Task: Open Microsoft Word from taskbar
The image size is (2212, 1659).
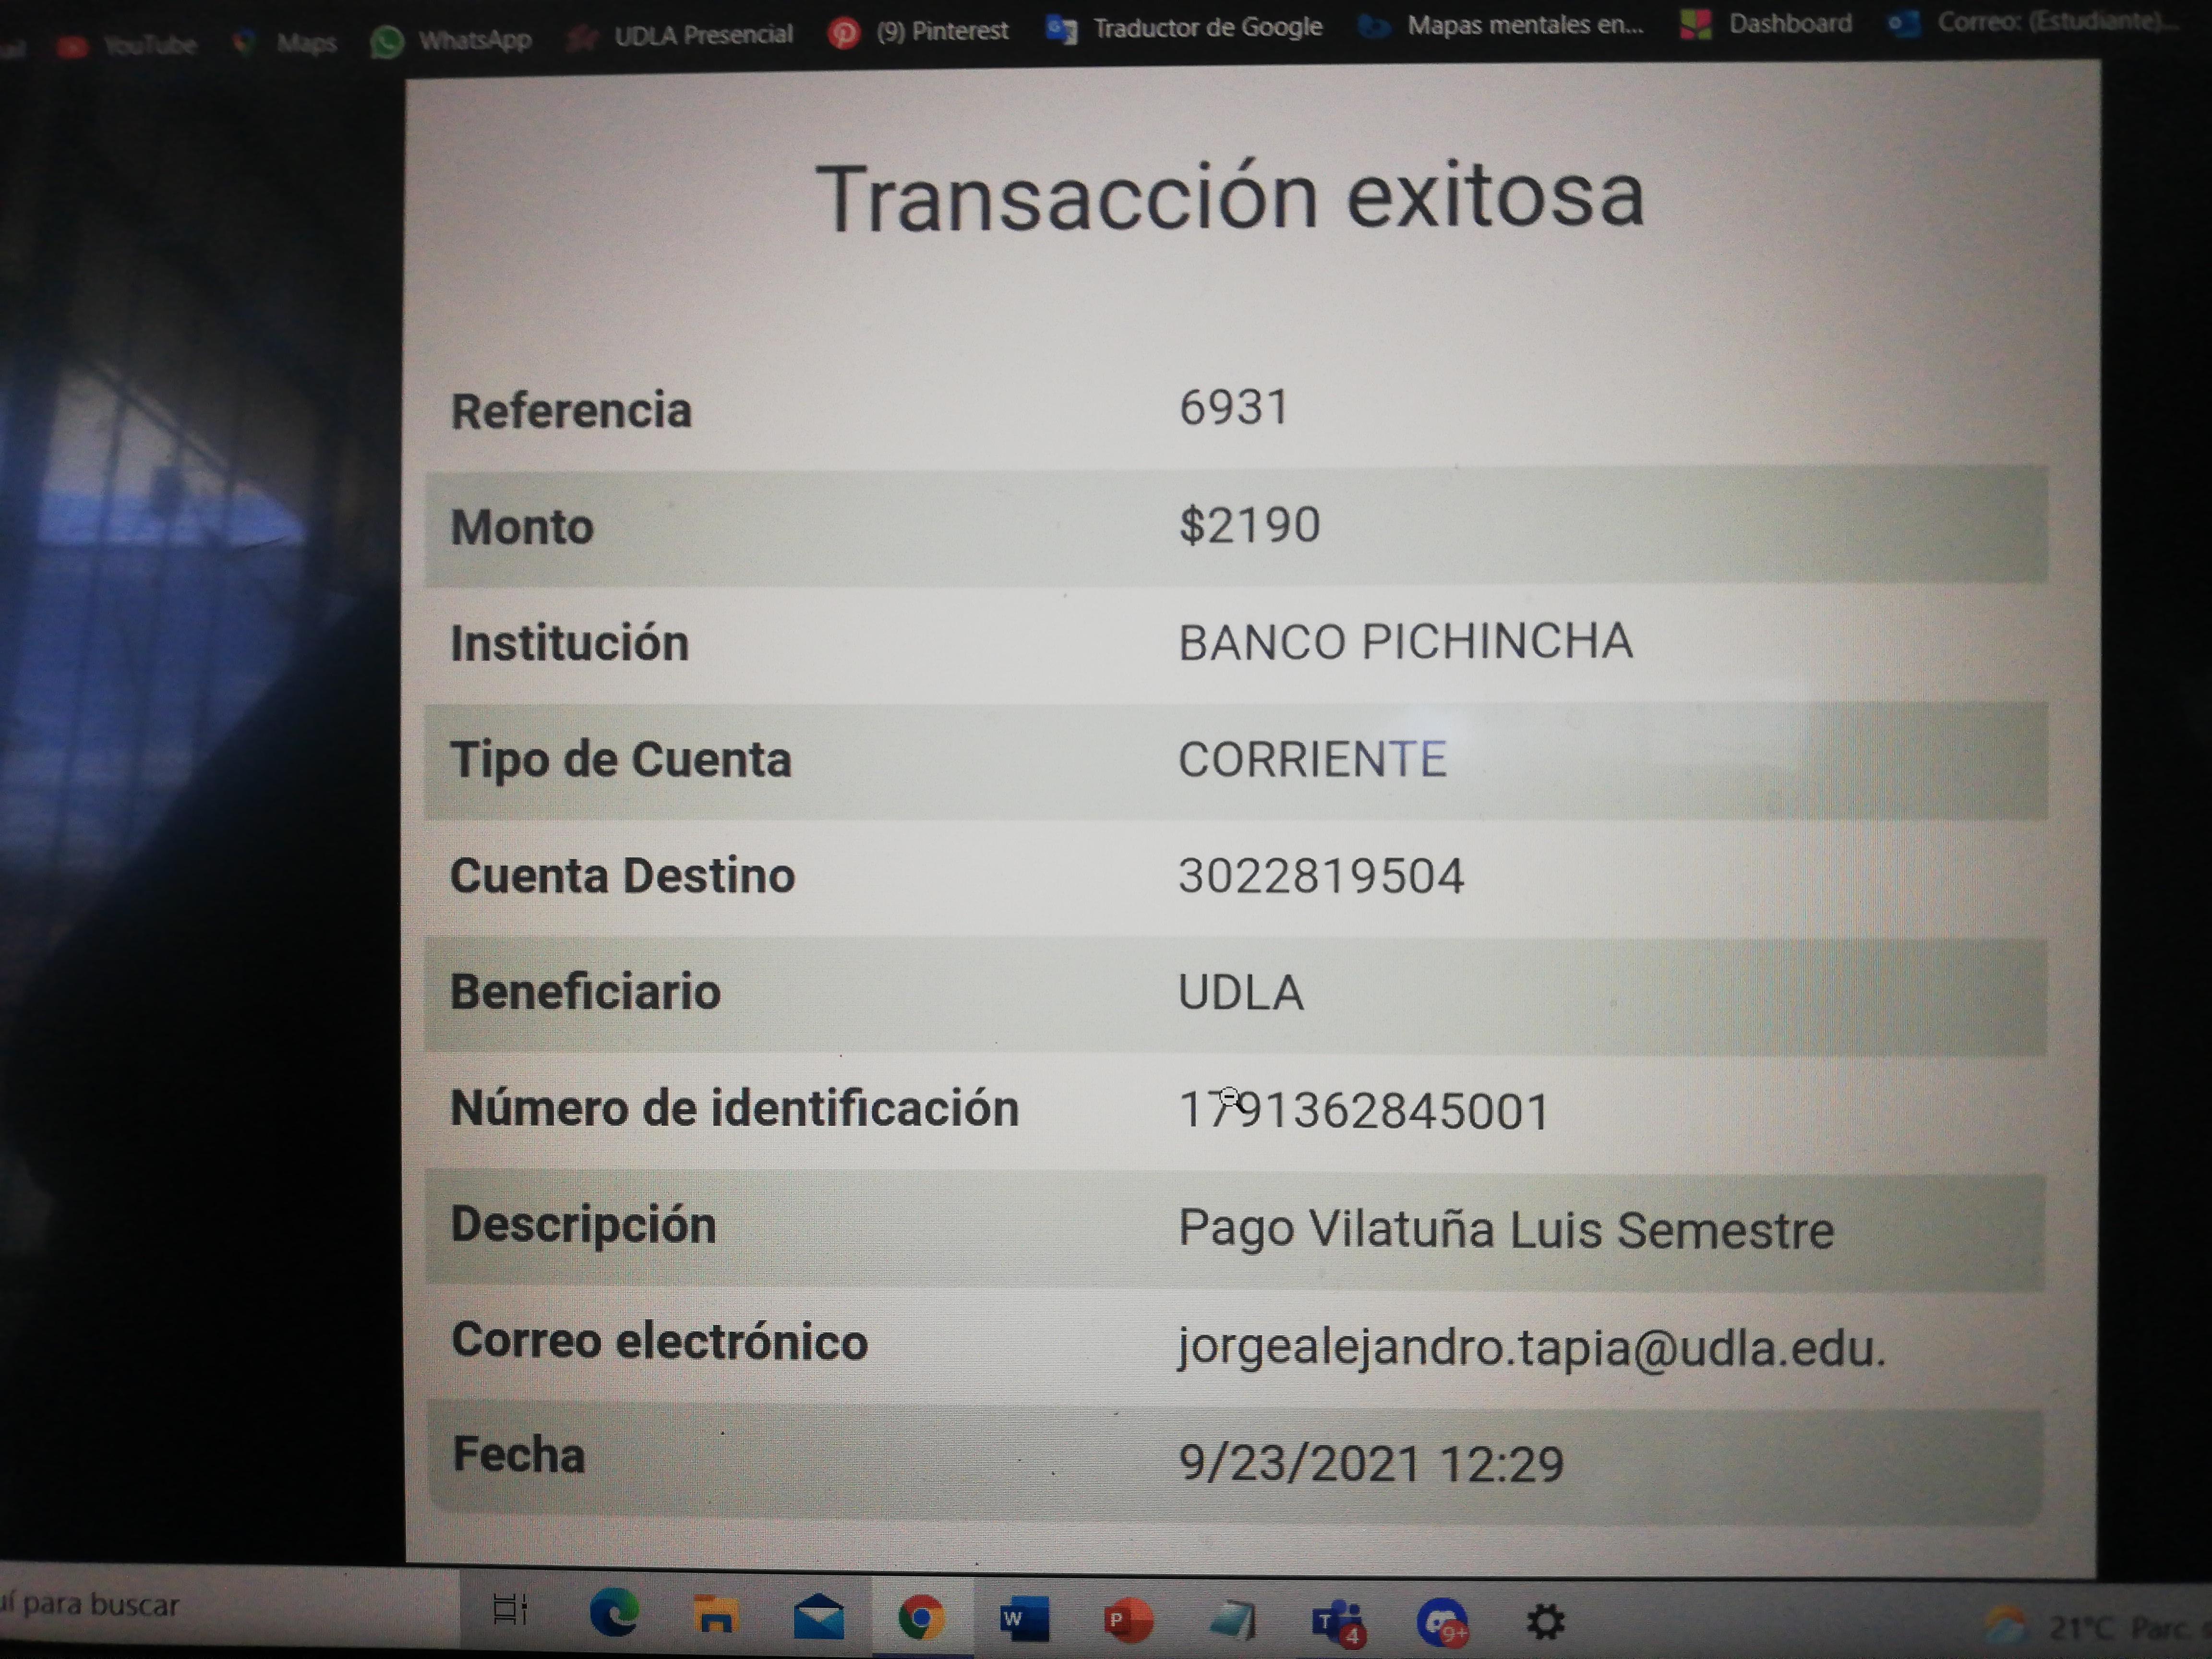Action: click(x=1024, y=1619)
